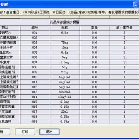Image resolution: width=139 pixels, height=139 pixels.
Task: Select cell with code 017
Action: (35, 112)
